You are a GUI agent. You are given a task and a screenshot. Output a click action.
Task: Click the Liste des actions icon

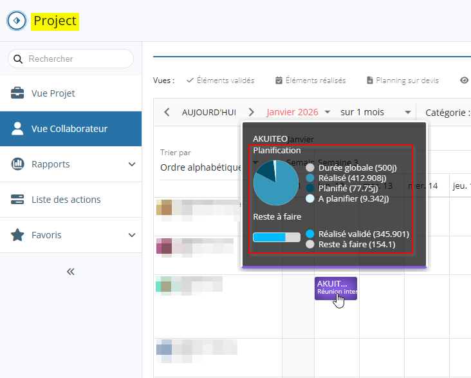click(x=18, y=200)
